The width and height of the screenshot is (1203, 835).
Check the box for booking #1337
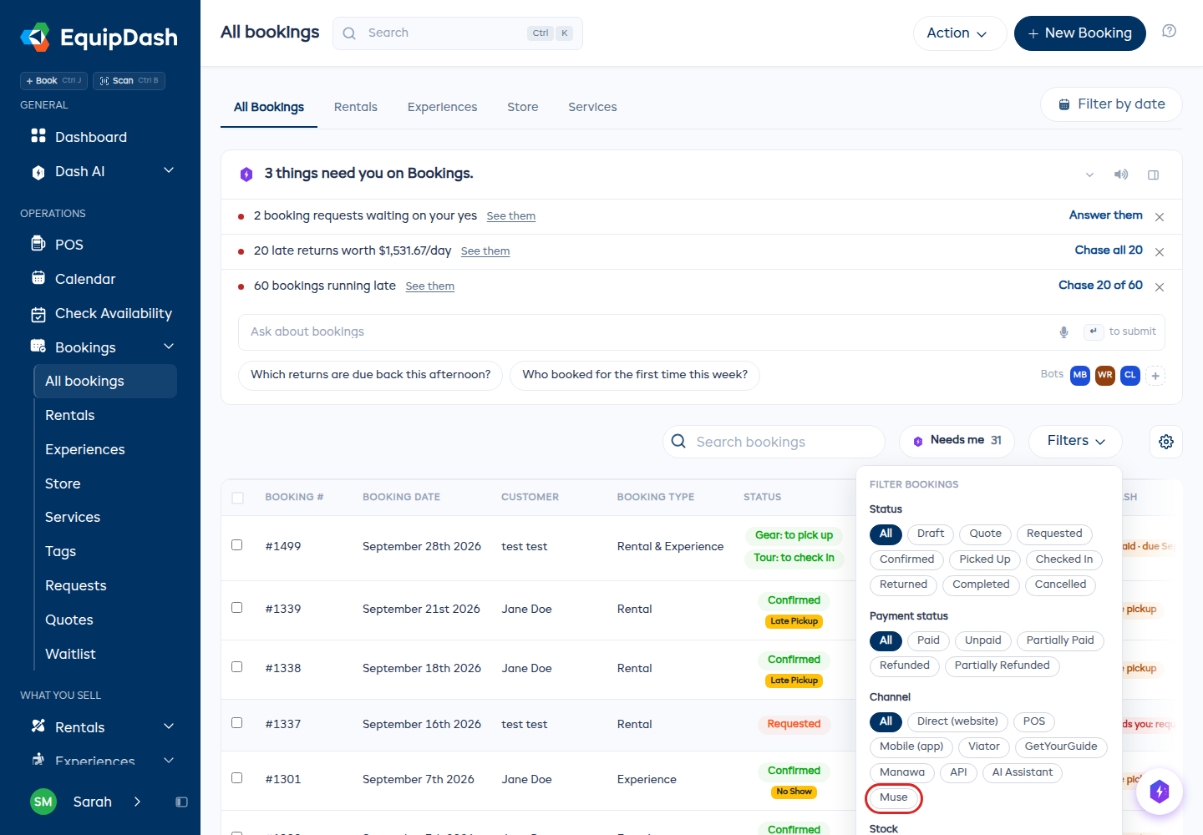point(237,722)
